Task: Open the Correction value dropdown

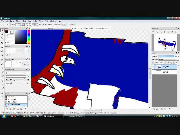Action: (x=64, y=24)
